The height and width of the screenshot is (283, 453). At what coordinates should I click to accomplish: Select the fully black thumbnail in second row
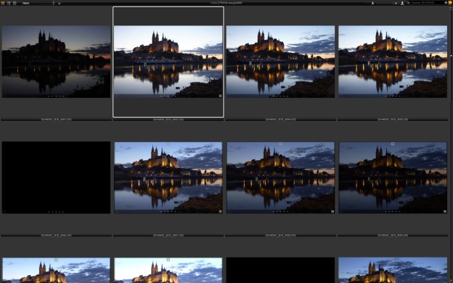(56, 177)
